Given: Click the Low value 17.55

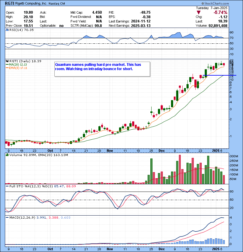Looking at the screenshot, I should coord(28,21).
